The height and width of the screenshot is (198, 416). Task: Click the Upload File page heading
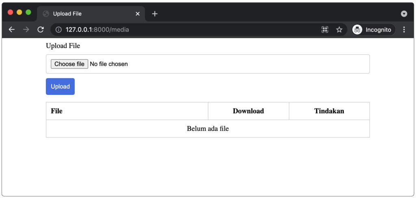pos(63,46)
